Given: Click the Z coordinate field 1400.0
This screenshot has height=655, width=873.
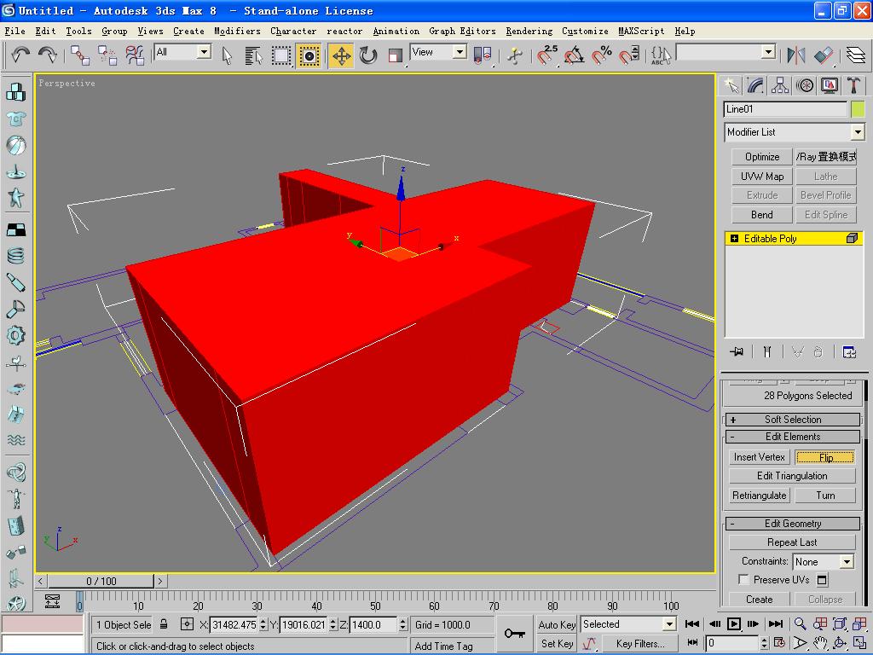Looking at the screenshot, I should click(373, 624).
